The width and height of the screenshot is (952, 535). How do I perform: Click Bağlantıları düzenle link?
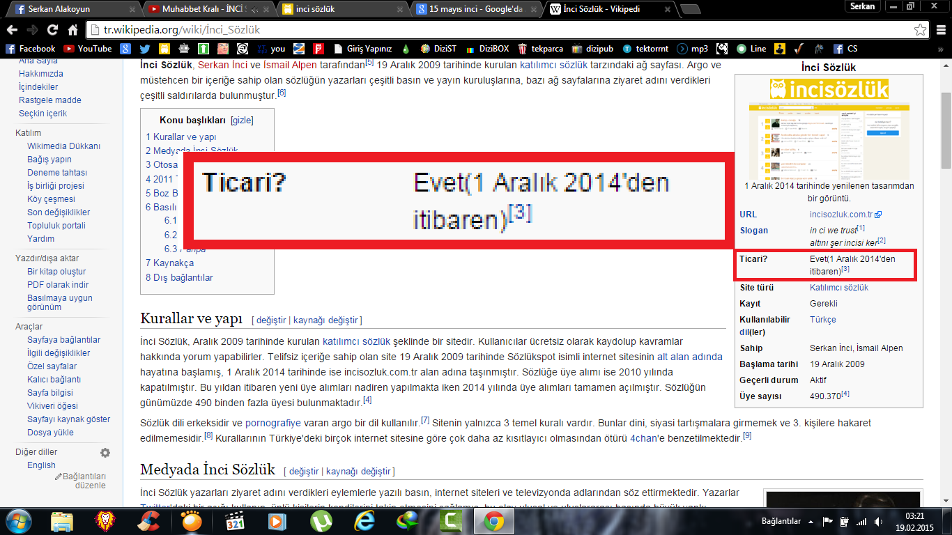[x=81, y=481]
